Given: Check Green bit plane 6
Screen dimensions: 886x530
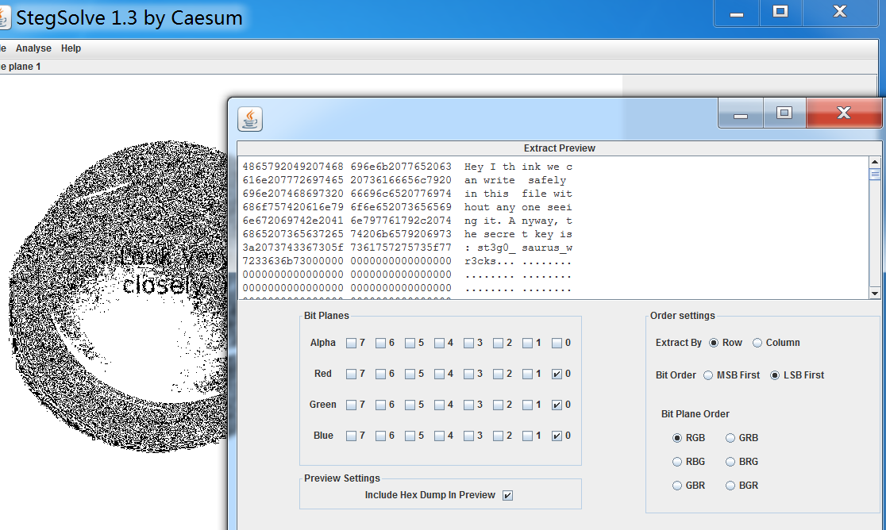Looking at the screenshot, I should point(381,405).
